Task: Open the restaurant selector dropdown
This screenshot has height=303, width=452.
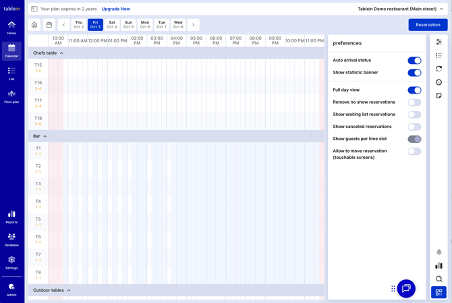Action: (x=401, y=9)
